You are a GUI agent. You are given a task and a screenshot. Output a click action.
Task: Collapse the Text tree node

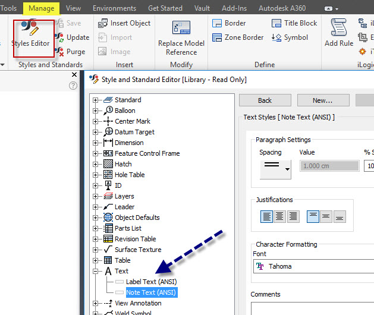[95, 271]
